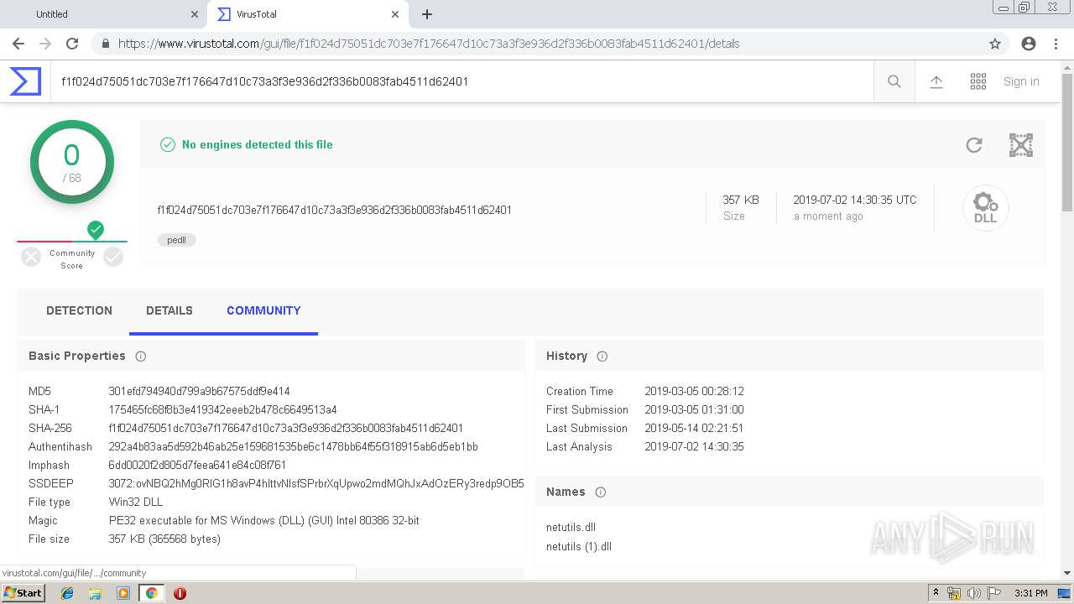
Task: Click the taskbar clock 3:31 PM
Action: (x=1030, y=593)
